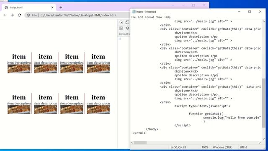Open the Help menu in Notepad
Screen dimensions: 268x151
[x=167, y=17]
